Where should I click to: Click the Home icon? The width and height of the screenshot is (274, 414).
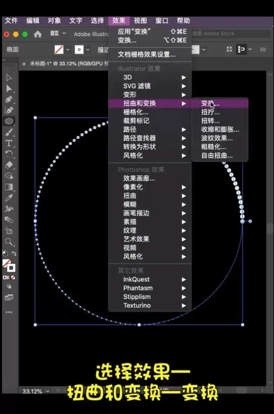coord(38,34)
